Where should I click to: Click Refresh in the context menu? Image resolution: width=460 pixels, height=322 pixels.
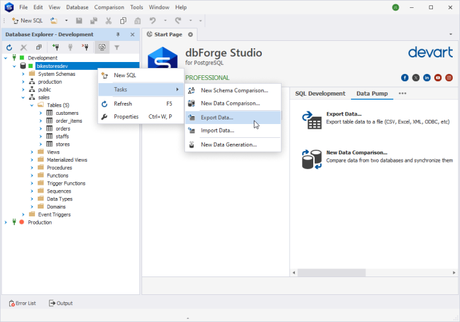click(x=141, y=104)
